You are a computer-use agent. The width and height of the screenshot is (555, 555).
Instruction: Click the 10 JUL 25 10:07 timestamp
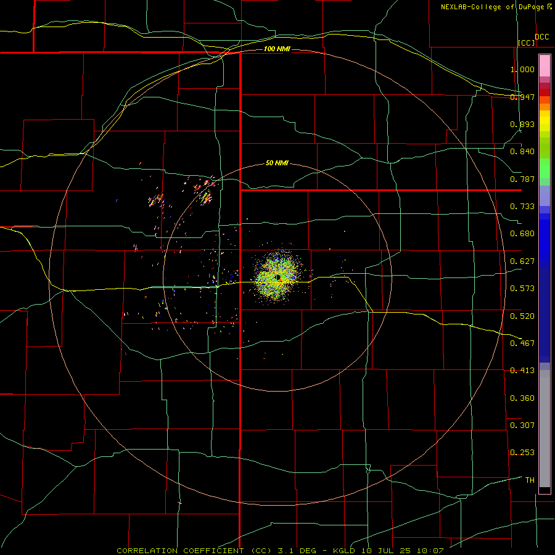[x=403, y=551]
